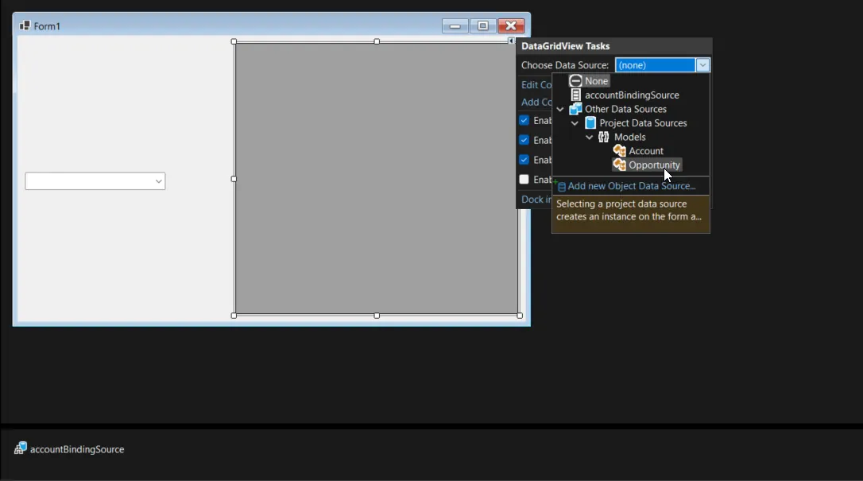Click the Other Data Sources database icon
Image resolution: width=863 pixels, height=481 pixels.
(x=575, y=109)
